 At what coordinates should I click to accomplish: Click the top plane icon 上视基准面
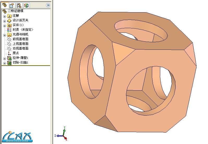pos(9,44)
